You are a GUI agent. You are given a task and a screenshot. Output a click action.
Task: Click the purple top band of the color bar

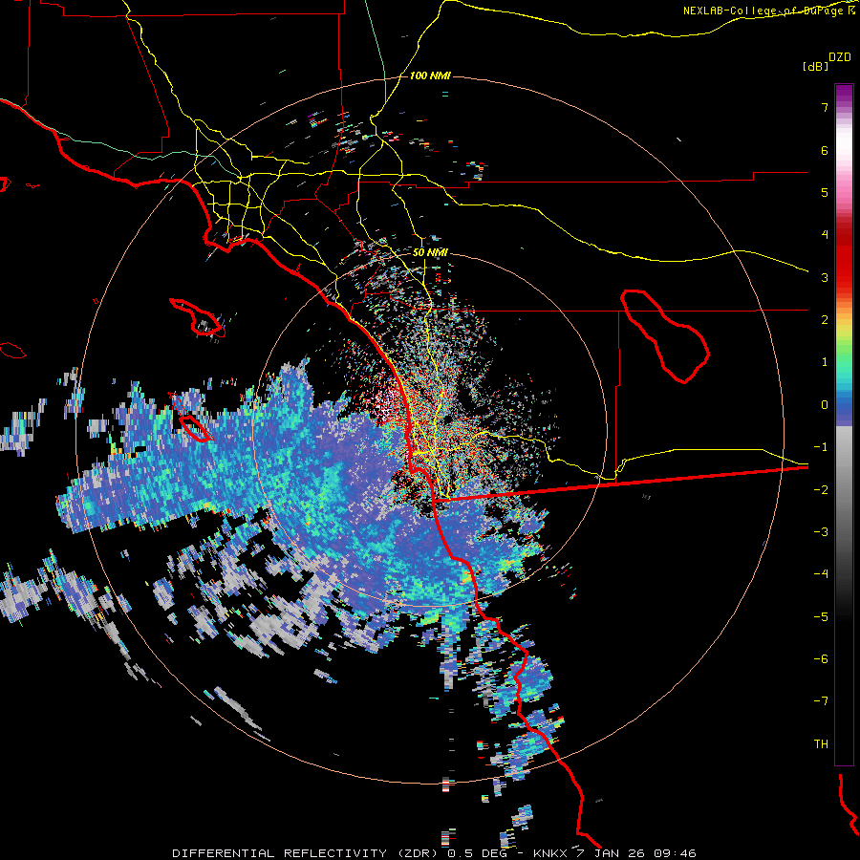click(x=844, y=95)
